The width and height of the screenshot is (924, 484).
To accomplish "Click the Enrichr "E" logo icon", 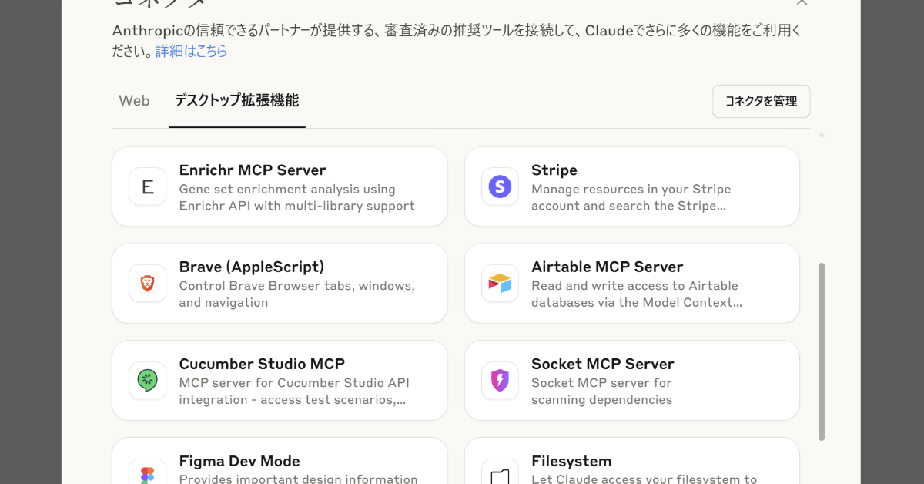I will pos(148,187).
